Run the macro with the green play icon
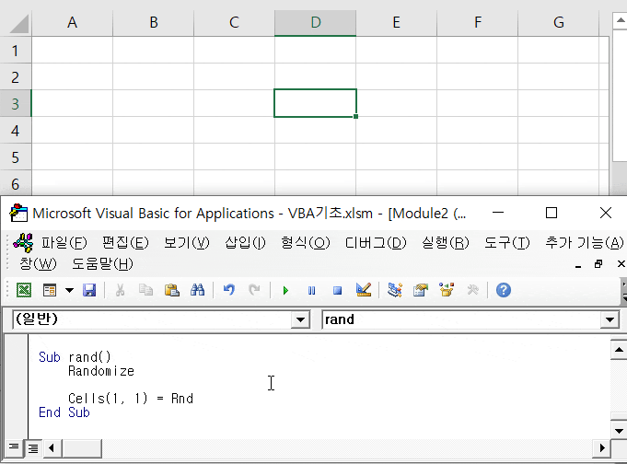Screen dimensions: 627x464 285,290
